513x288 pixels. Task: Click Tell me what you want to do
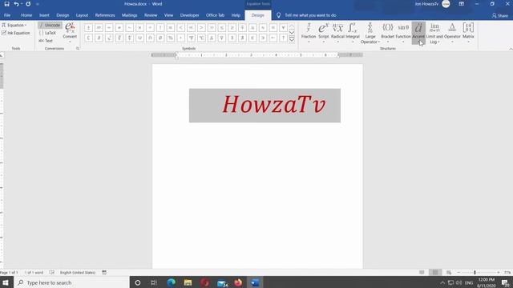(x=306, y=15)
